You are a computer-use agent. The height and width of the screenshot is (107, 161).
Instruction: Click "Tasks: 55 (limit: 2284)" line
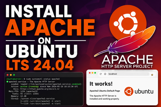(x=25, y=94)
